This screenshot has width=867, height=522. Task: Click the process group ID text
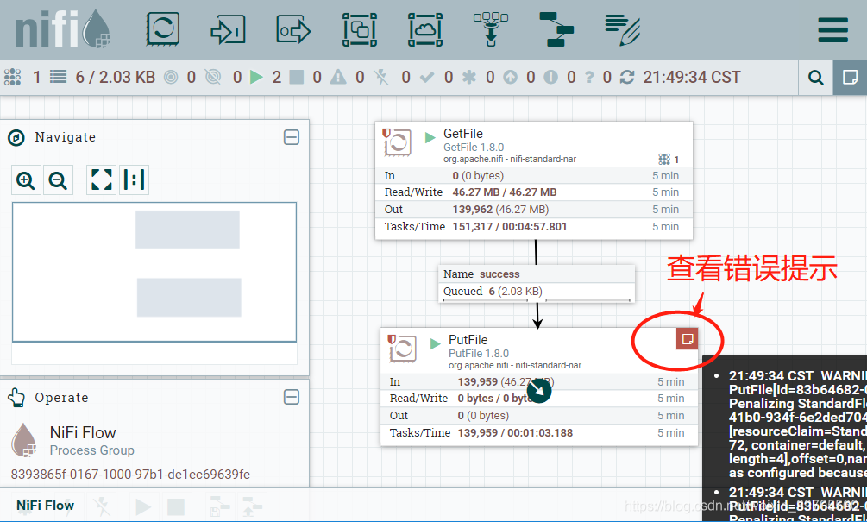[130, 475]
